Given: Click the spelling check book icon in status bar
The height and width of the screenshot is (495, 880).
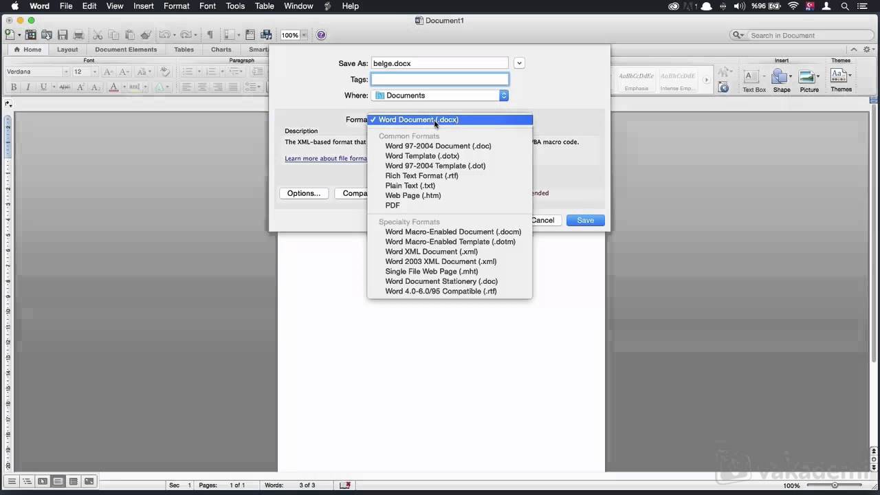Looking at the screenshot, I should 345,485.
